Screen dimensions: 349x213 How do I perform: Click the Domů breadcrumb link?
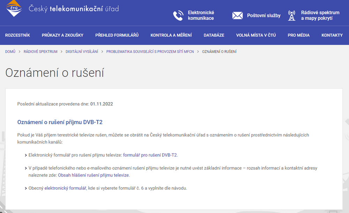pyautogui.click(x=10, y=52)
